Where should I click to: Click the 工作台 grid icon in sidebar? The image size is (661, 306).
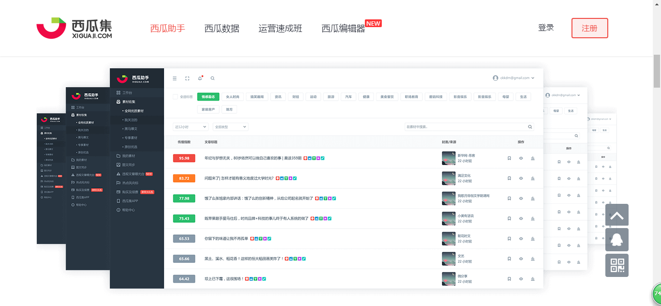pyautogui.click(x=119, y=92)
